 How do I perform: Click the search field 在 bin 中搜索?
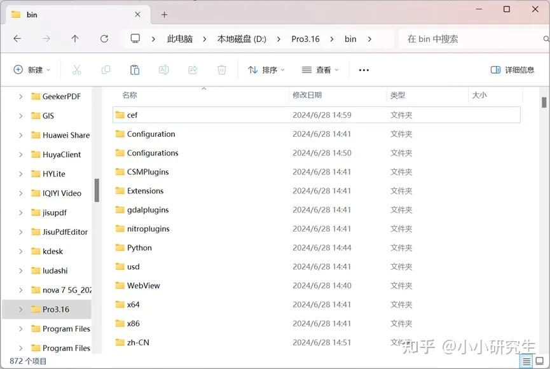point(474,39)
